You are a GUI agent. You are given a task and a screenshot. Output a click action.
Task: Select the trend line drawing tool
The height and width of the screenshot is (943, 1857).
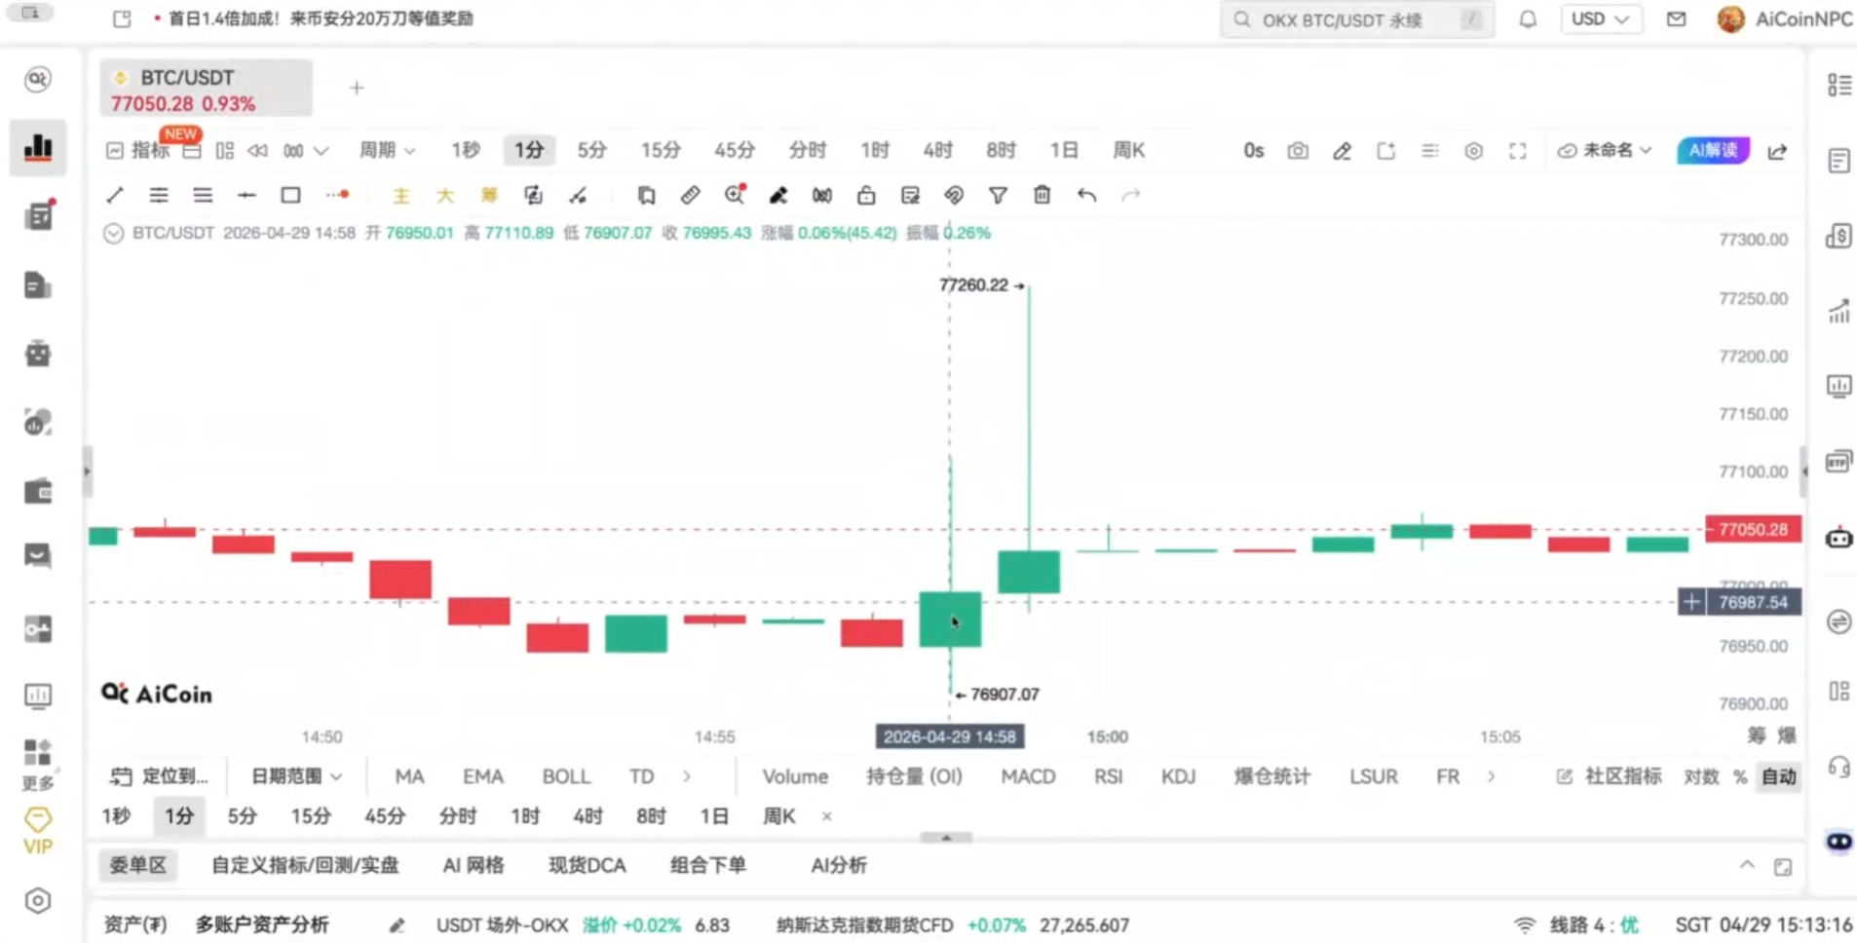pyautogui.click(x=114, y=195)
